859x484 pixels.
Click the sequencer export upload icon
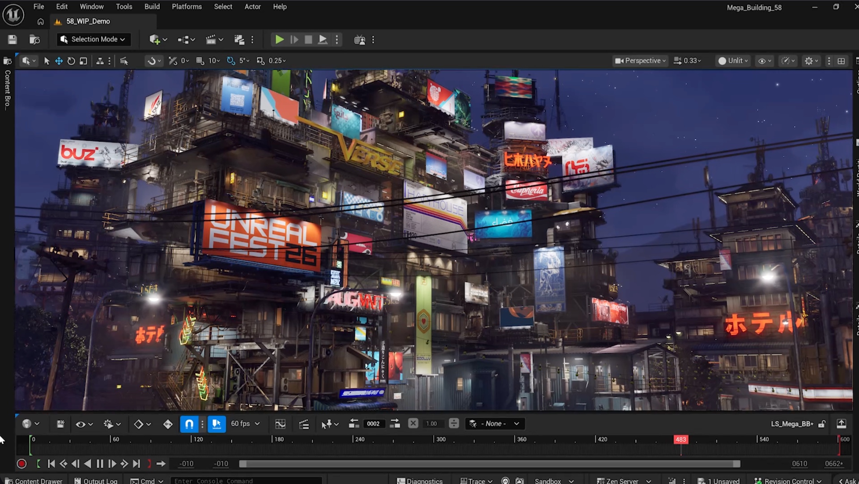(x=842, y=424)
